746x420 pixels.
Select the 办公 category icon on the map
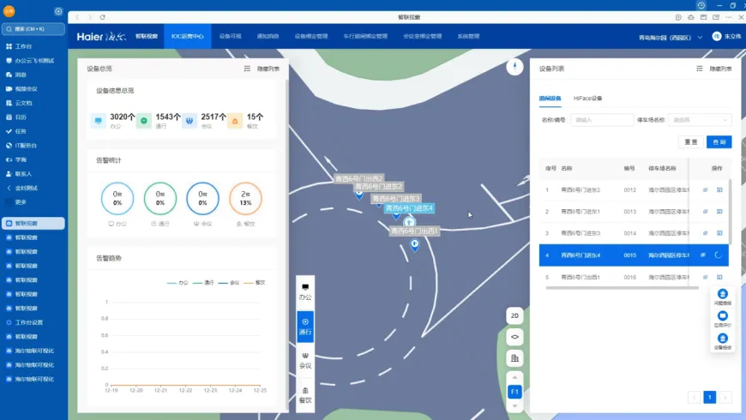tap(305, 291)
